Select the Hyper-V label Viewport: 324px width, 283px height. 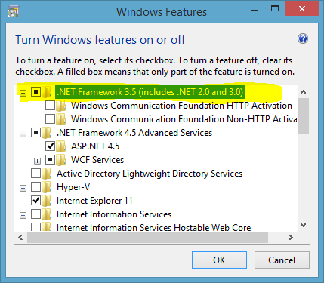pyautogui.click(x=73, y=187)
